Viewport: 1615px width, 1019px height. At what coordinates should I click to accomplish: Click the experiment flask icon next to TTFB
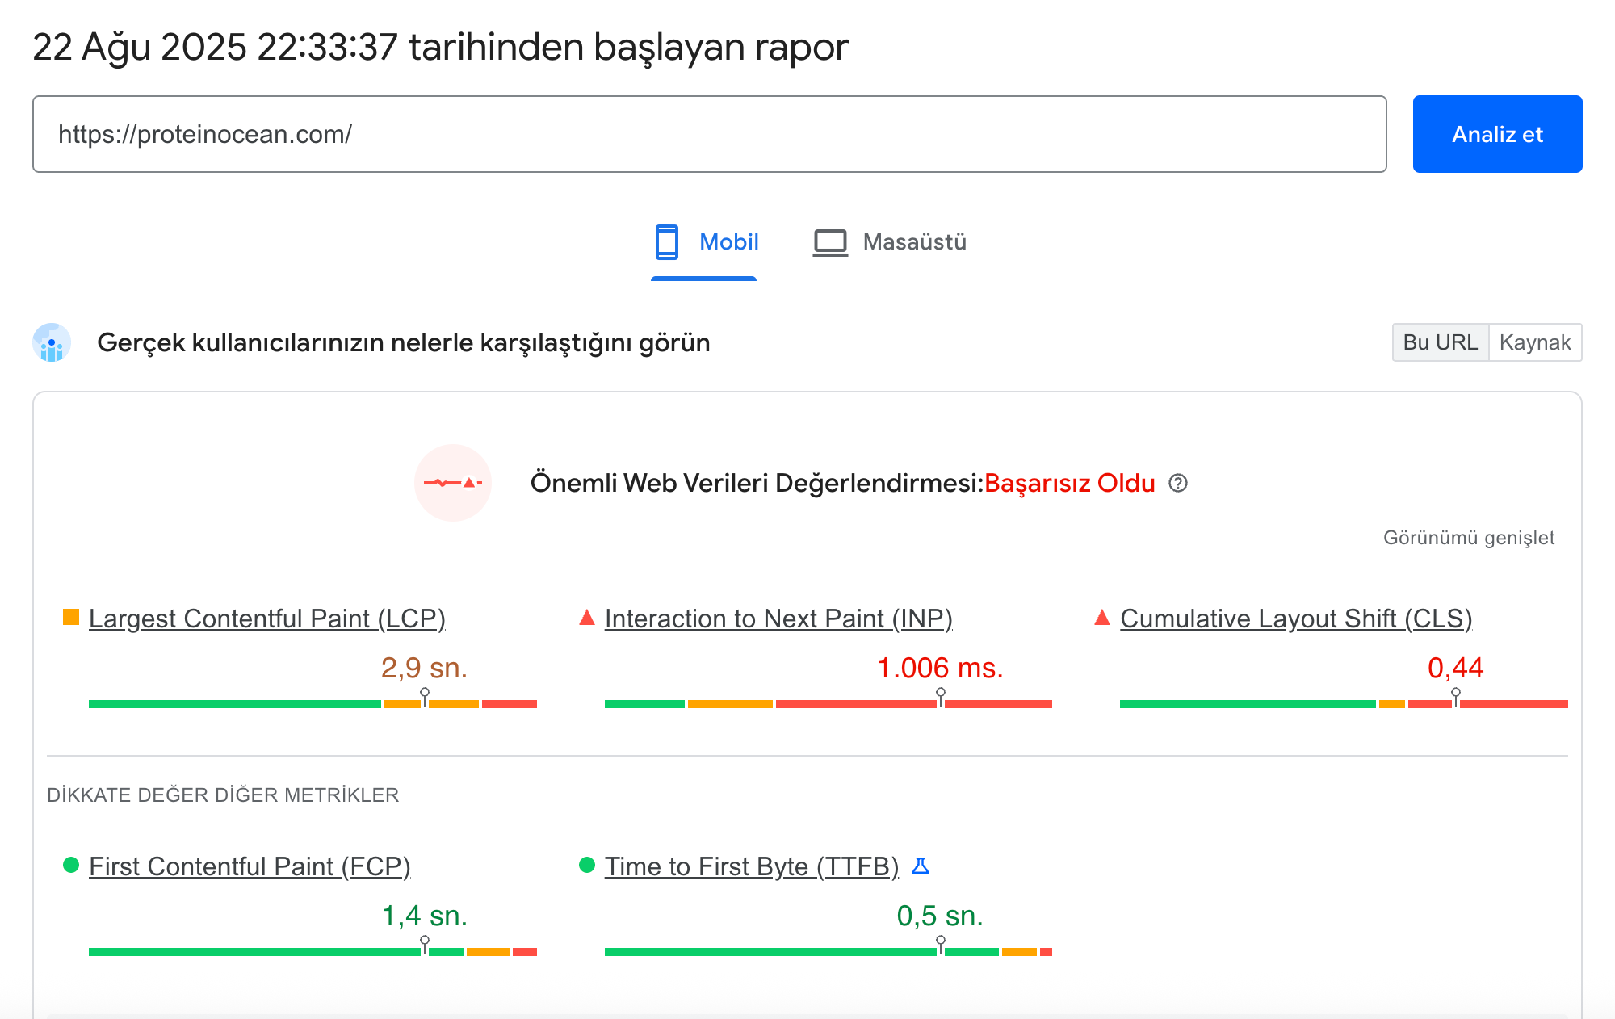pyautogui.click(x=922, y=865)
